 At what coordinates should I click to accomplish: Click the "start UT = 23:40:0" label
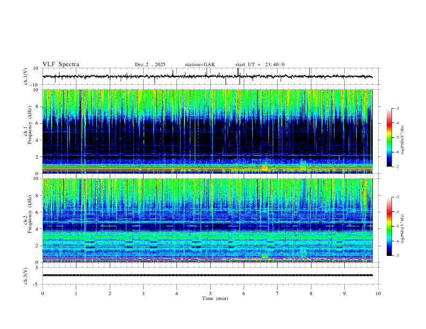point(260,65)
